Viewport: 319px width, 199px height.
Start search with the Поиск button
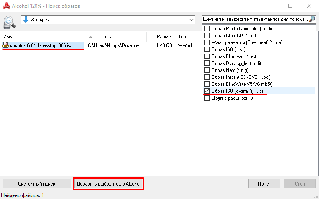264,184
